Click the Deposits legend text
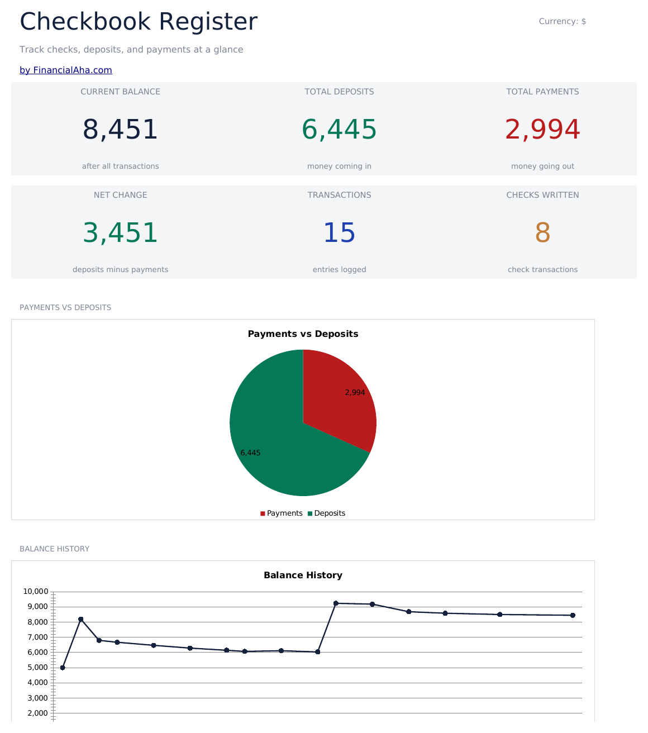The height and width of the screenshot is (733, 648). point(330,513)
